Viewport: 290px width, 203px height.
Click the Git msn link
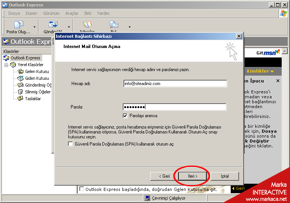[x=268, y=53]
